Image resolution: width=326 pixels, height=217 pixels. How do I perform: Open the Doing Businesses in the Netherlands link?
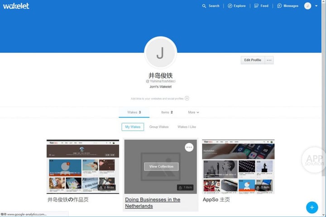click(153, 203)
